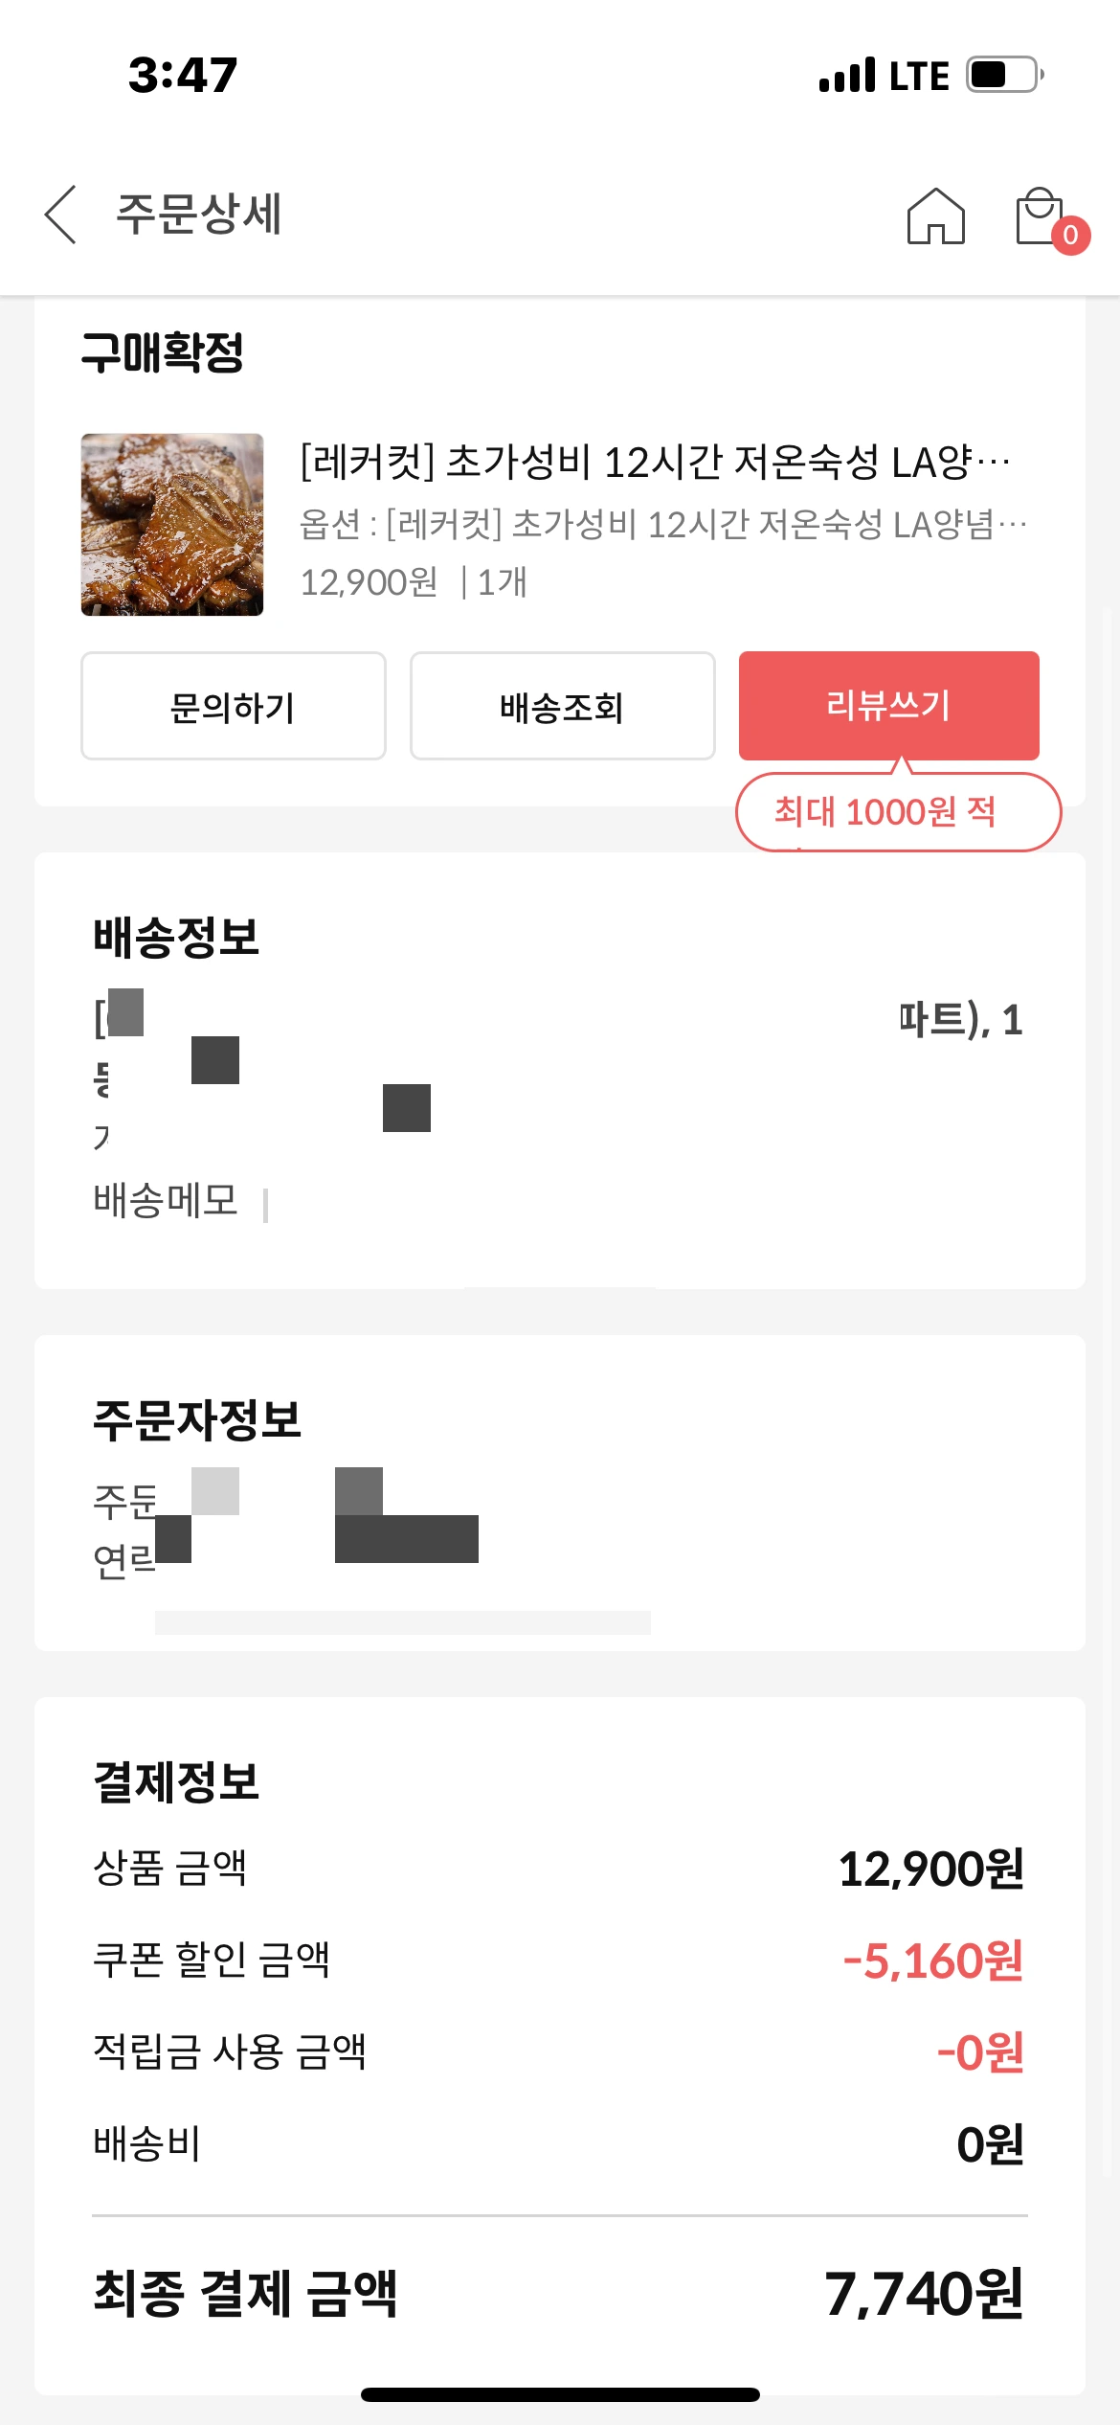Open the LA갈비 product thumbnail

(172, 524)
